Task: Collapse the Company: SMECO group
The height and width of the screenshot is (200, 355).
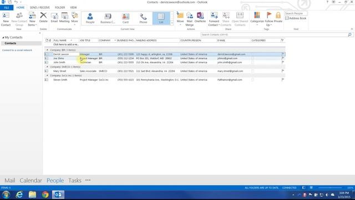Action: [x=47, y=67]
